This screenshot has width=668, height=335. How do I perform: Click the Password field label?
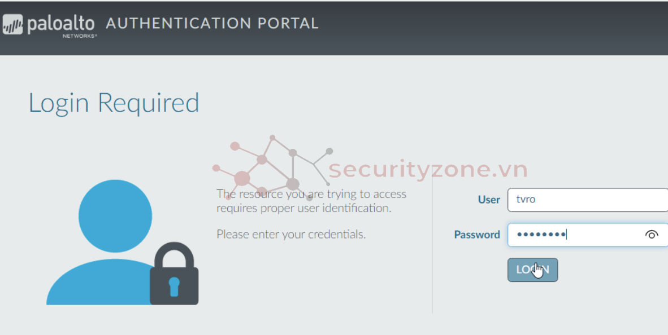(x=477, y=235)
